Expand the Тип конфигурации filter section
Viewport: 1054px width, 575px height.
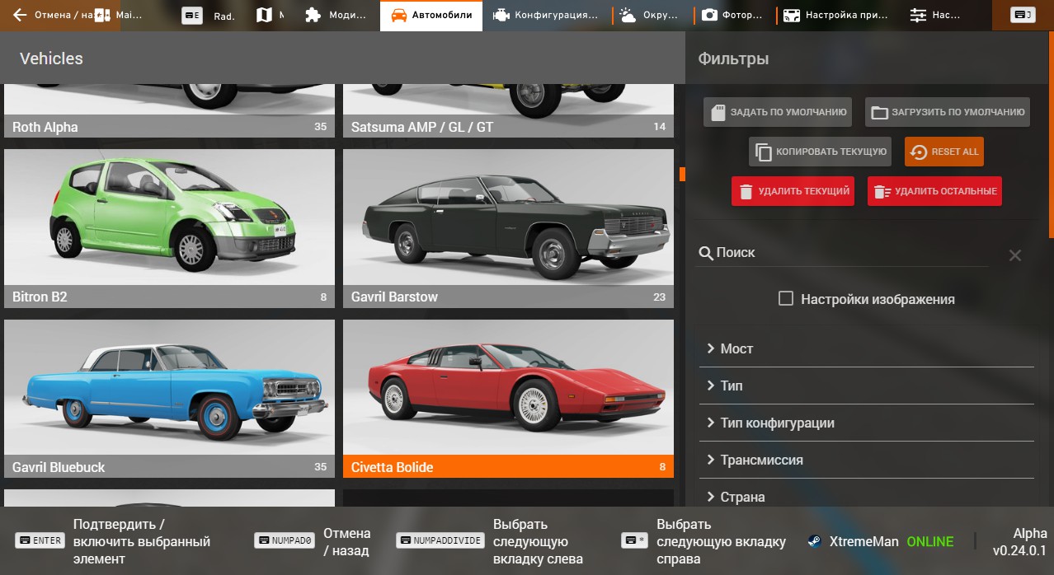[866, 423]
